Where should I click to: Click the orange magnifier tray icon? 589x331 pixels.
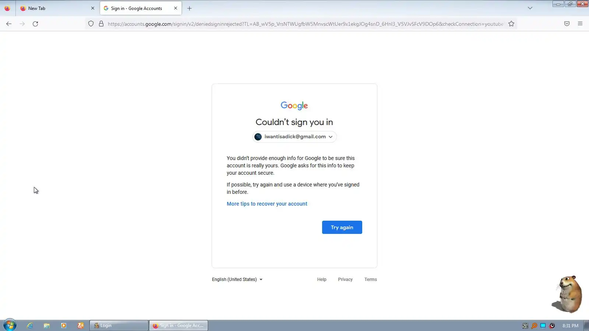click(534, 325)
